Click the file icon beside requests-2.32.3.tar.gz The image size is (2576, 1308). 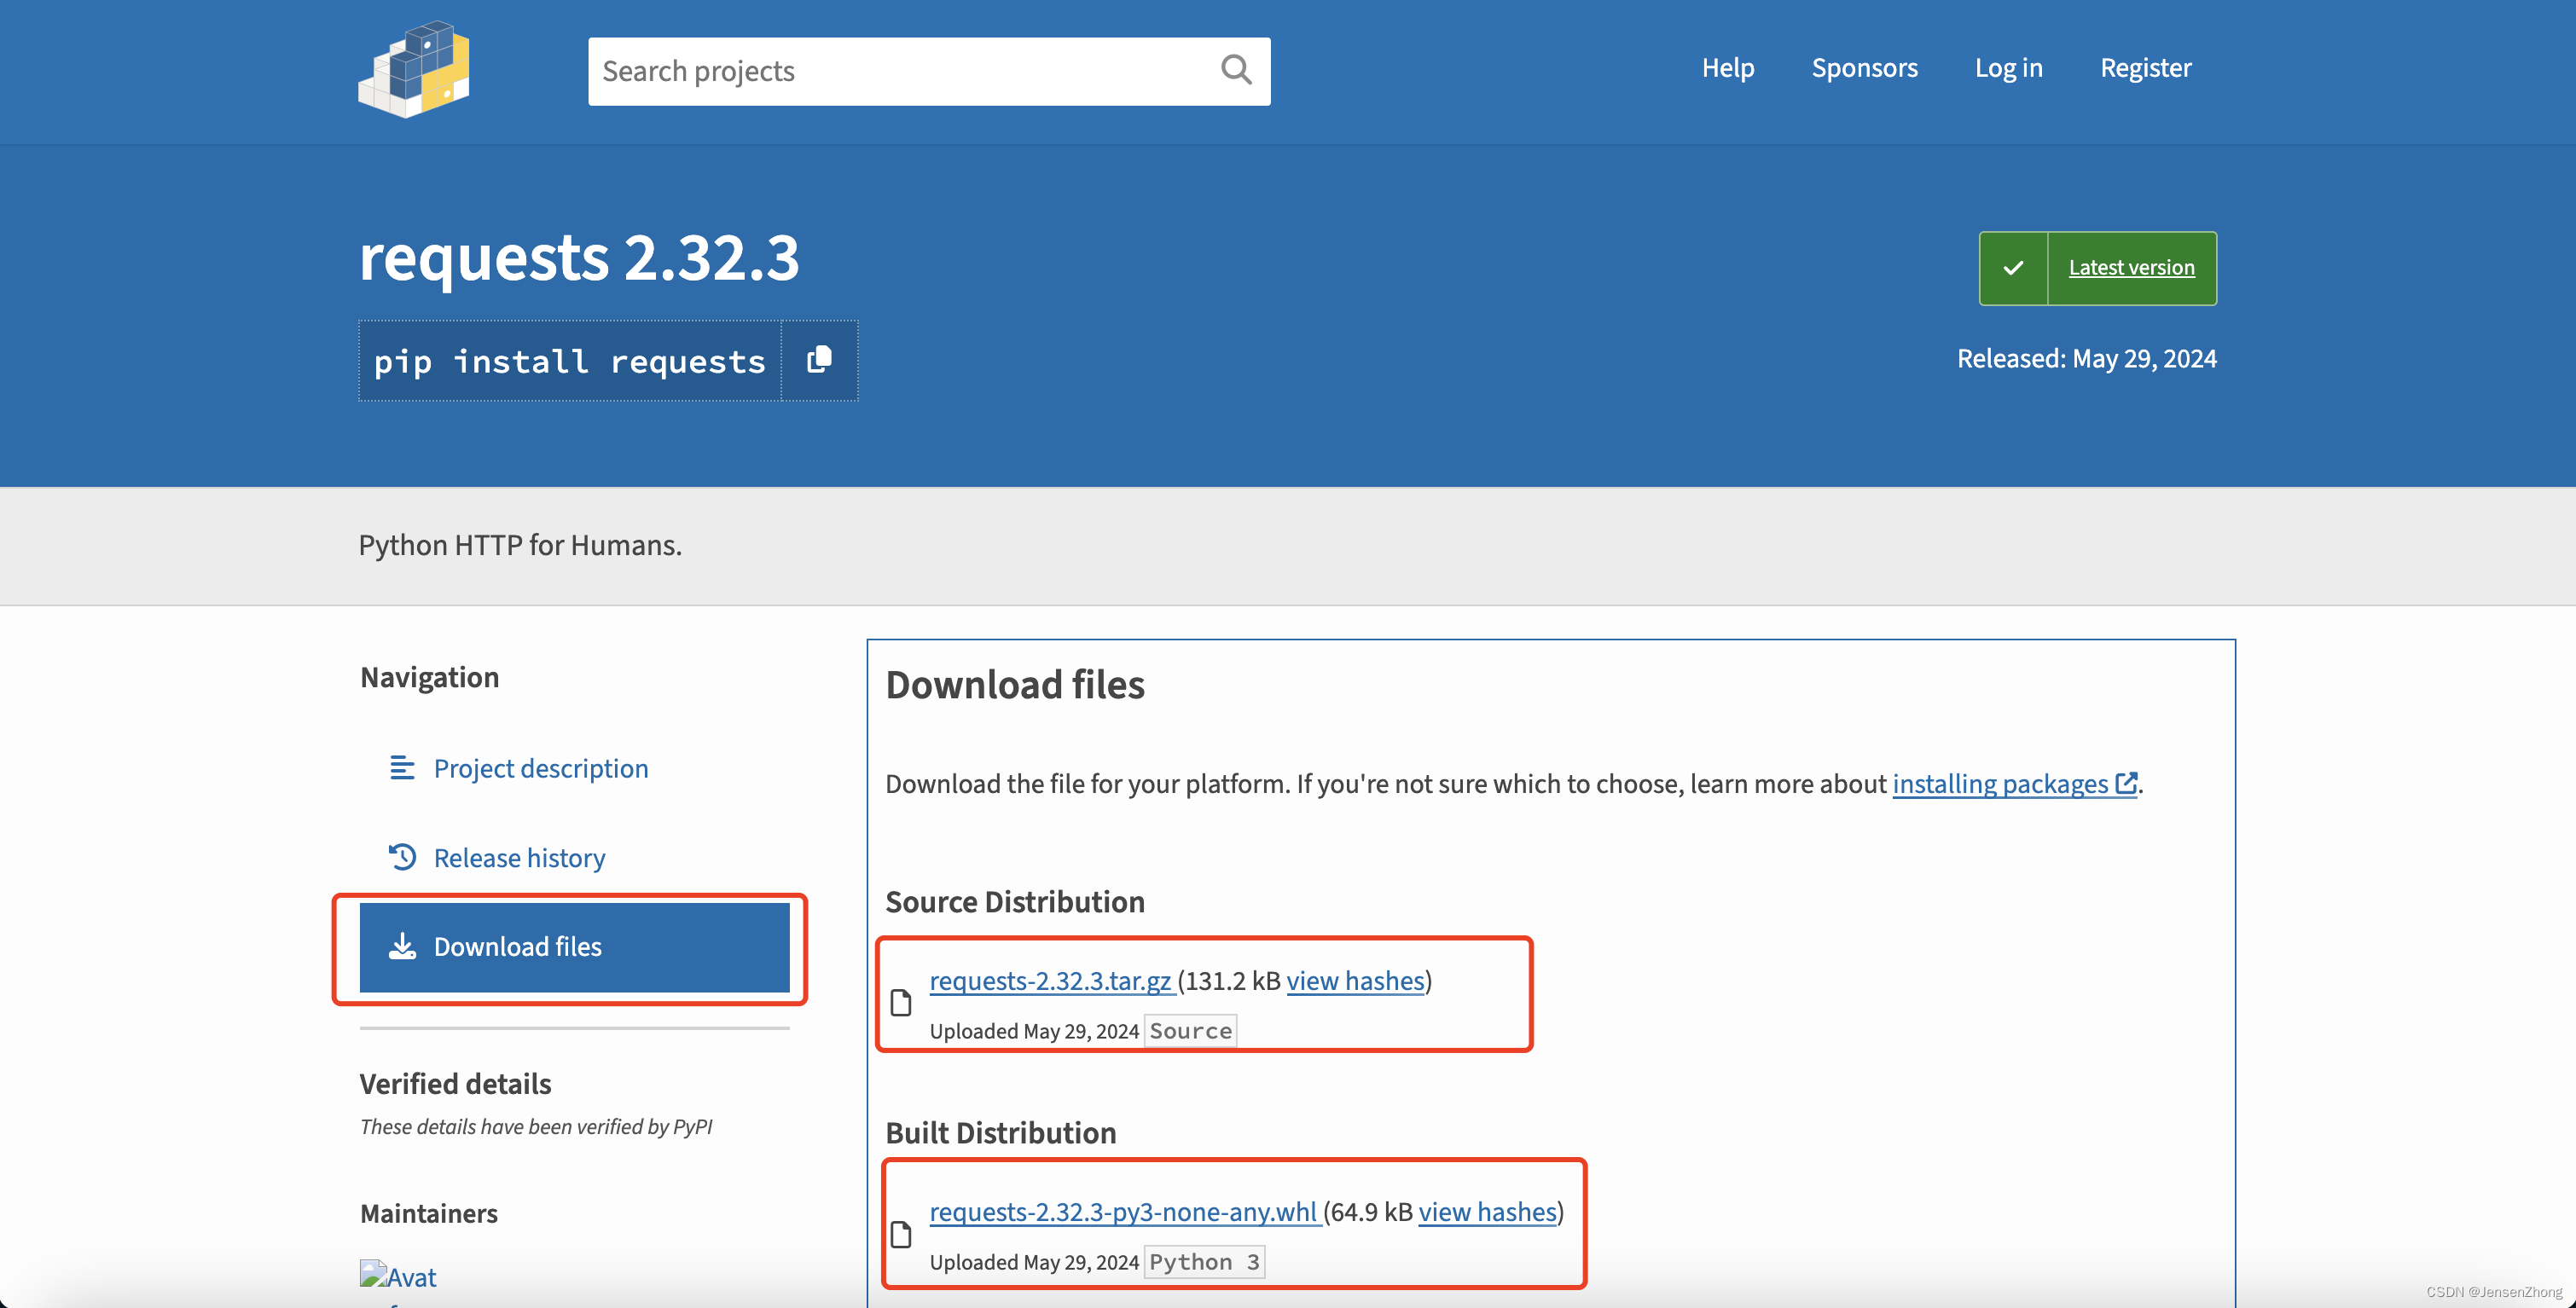coord(901,1002)
